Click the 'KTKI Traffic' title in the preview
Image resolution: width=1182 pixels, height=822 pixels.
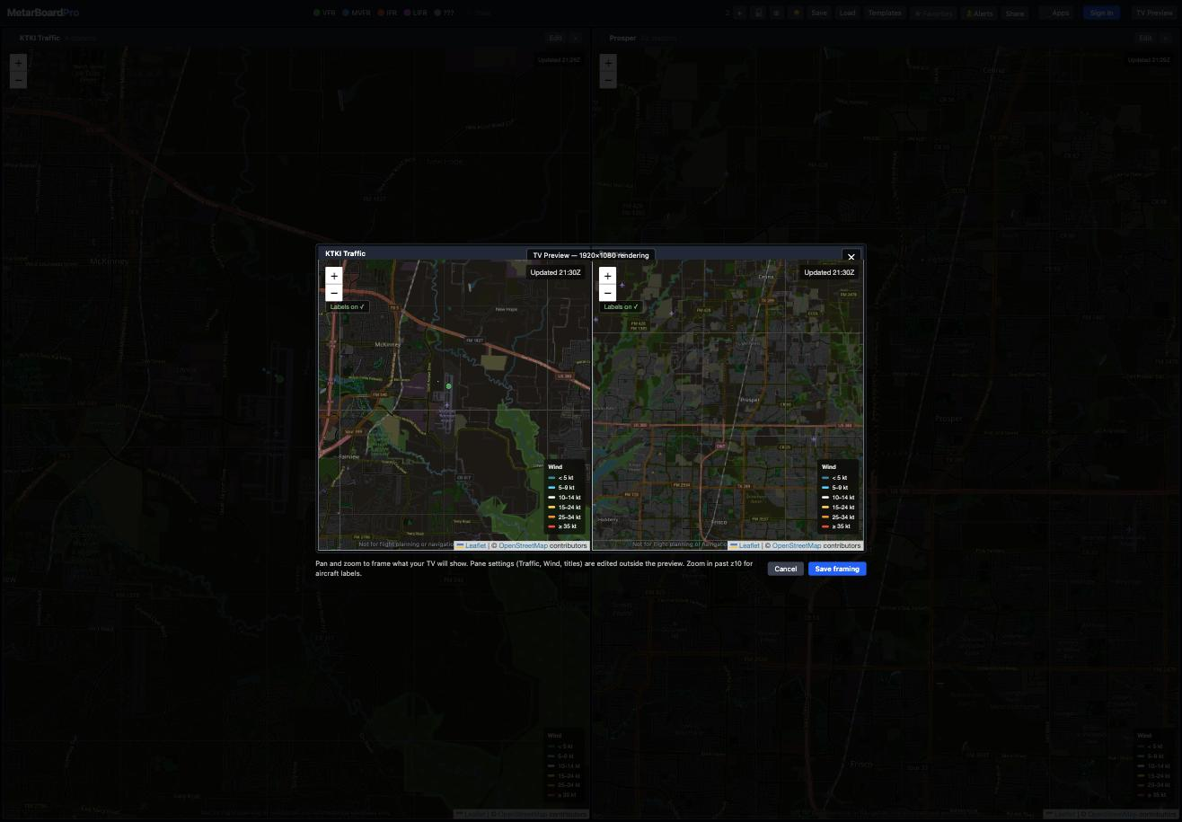pyautogui.click(x=345, y=253)
